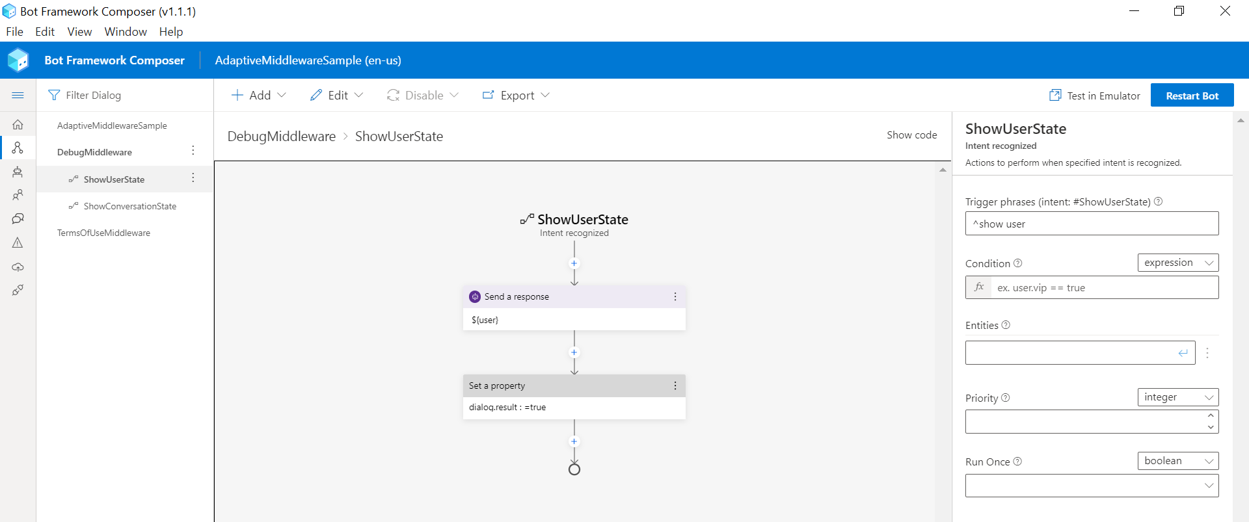Screen dimensions: 1249x522
Task: Select AdaptiveMiddlewareSample in dialog tree
Action: pos(112,125)
